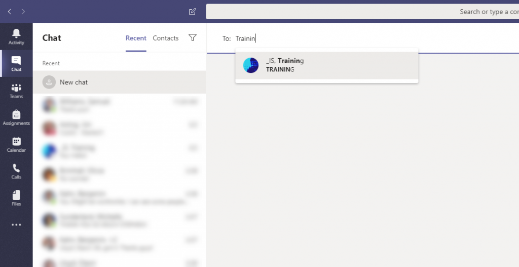Show more apps with ellipsis icon
The width and height of the screenshot is (519, 267).
[16, 225]
